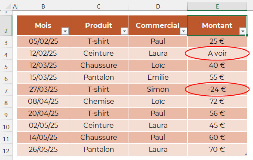Select column C header
Viewport: 253px width, 160px height.
coord(99,6)
